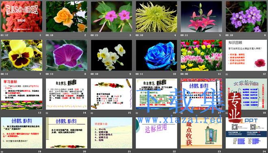Viewport: 268px width, 153px height.
Task: Select the last slide with QR codes
Action: pos(246,133)
